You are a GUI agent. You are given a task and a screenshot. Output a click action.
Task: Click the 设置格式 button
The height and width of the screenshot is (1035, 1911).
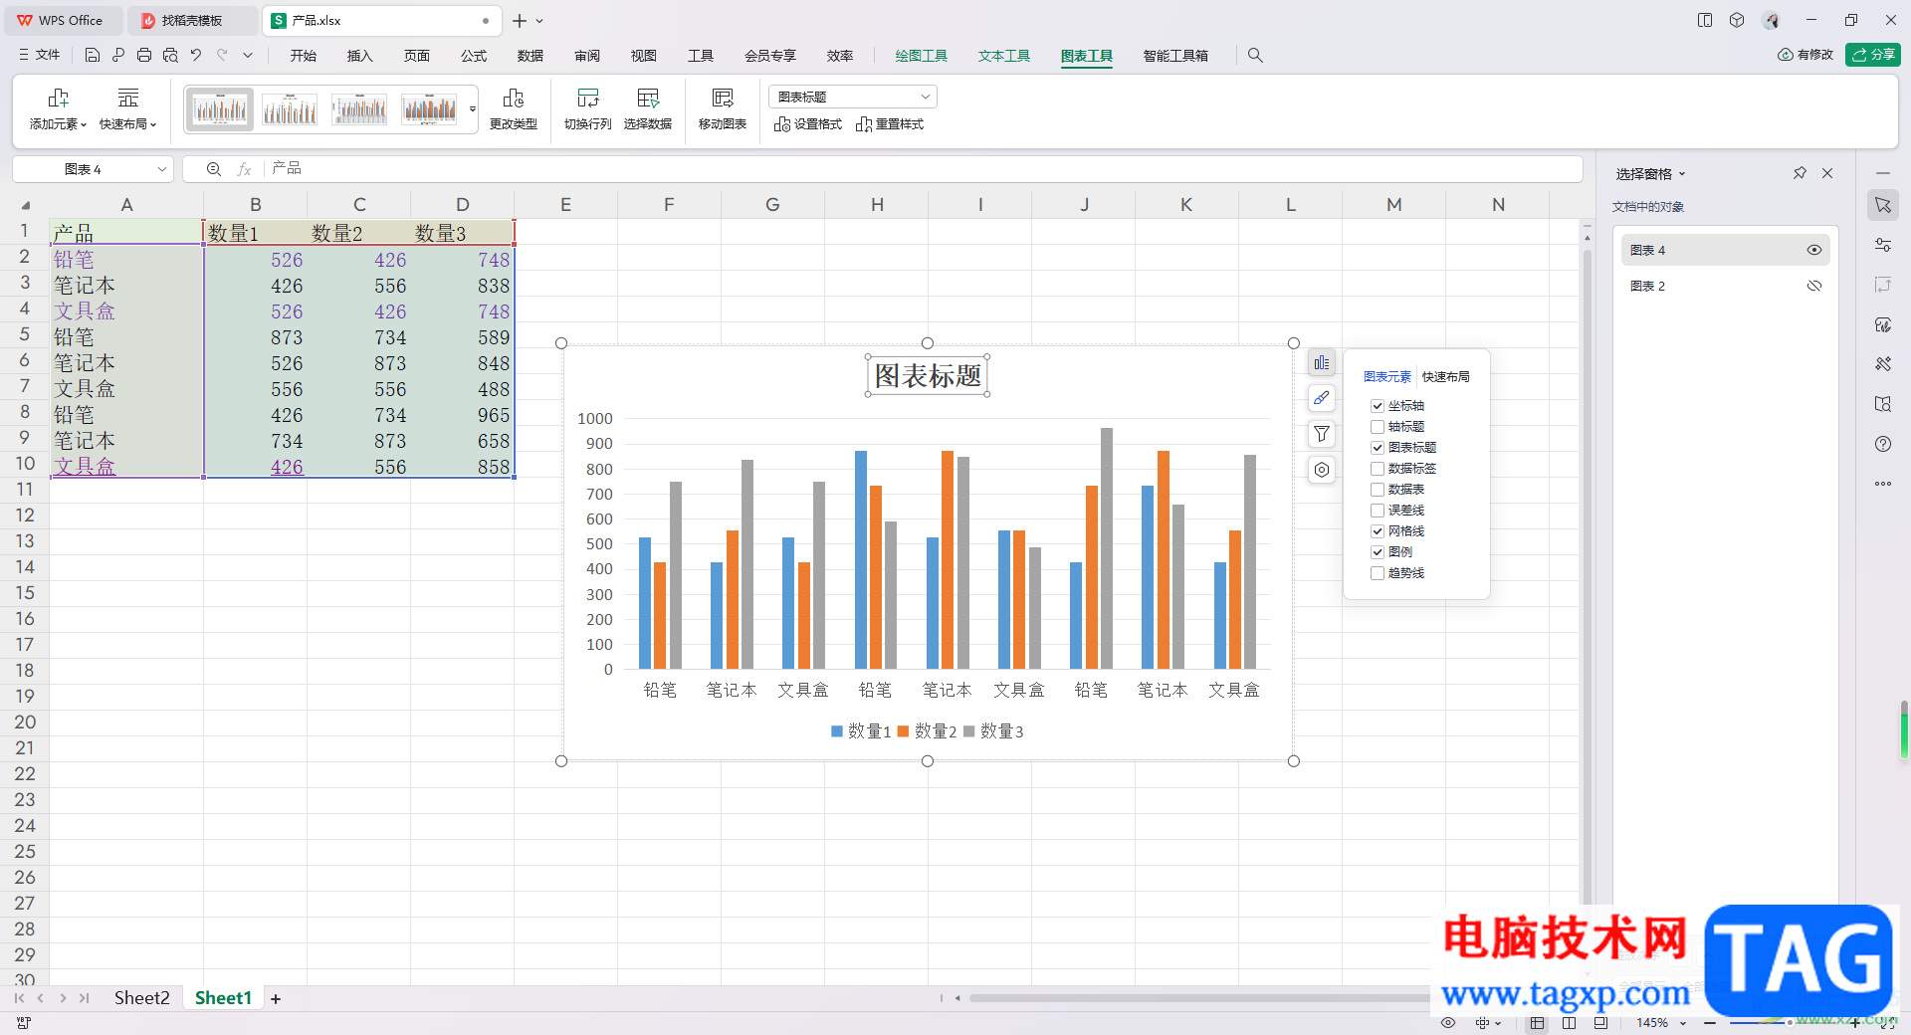pyautogui.click(x=808, y=124)
